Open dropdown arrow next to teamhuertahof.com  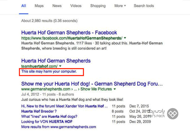pyautogui.click(x=60, y=66)
